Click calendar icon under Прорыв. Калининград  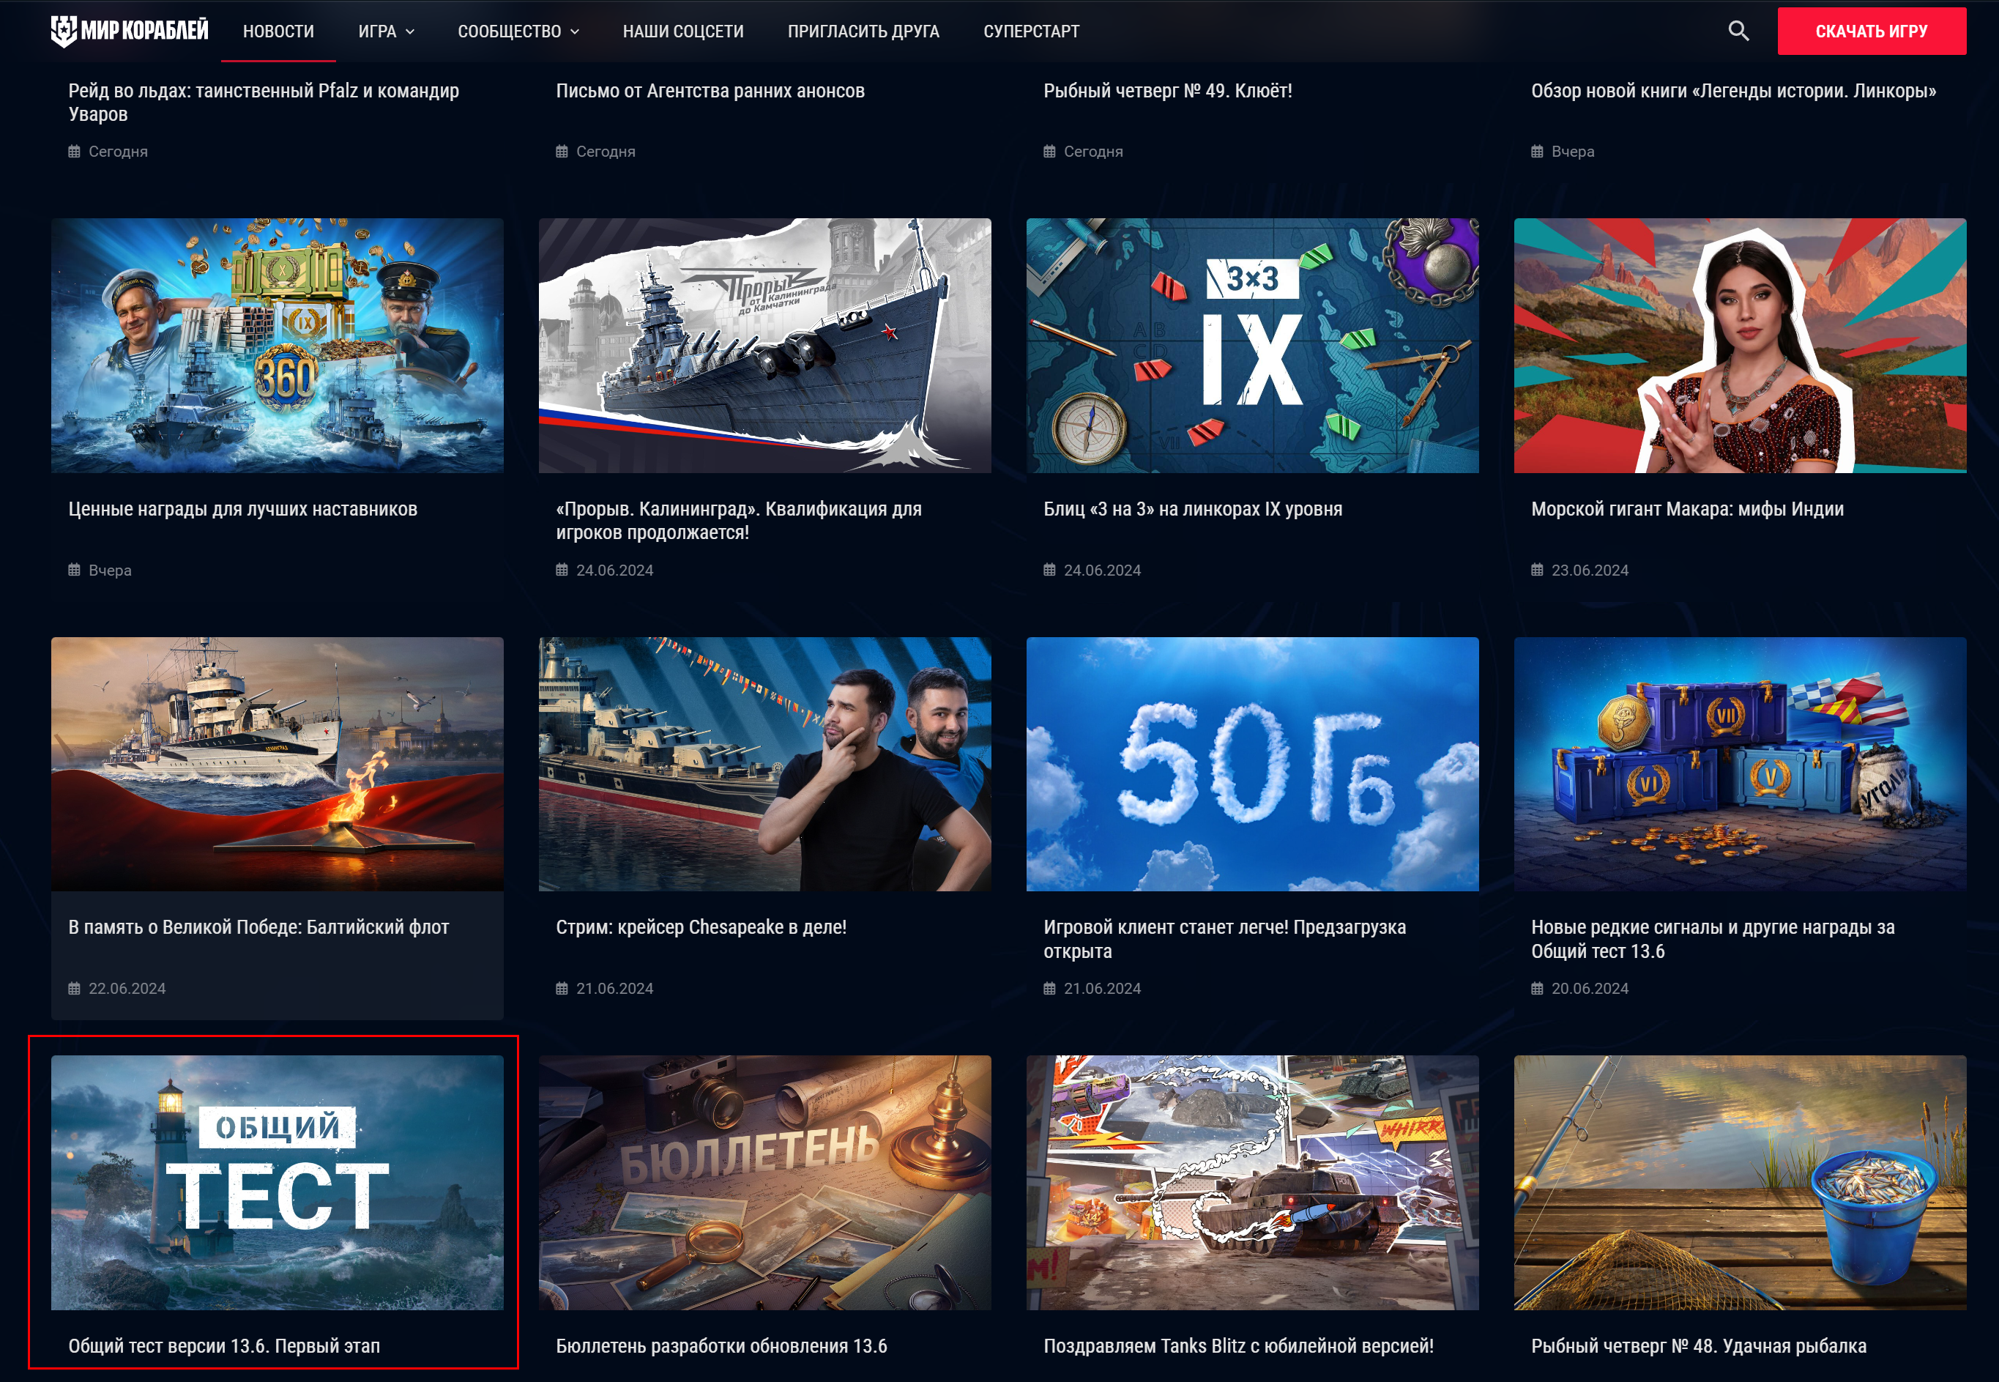(562, 570)
